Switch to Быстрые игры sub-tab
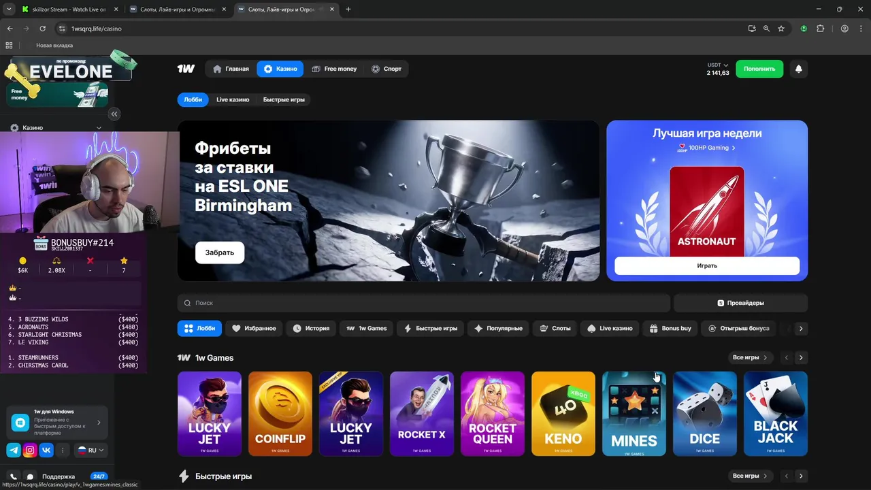This screenshot has width=871, height=490. tap(284, 99)
